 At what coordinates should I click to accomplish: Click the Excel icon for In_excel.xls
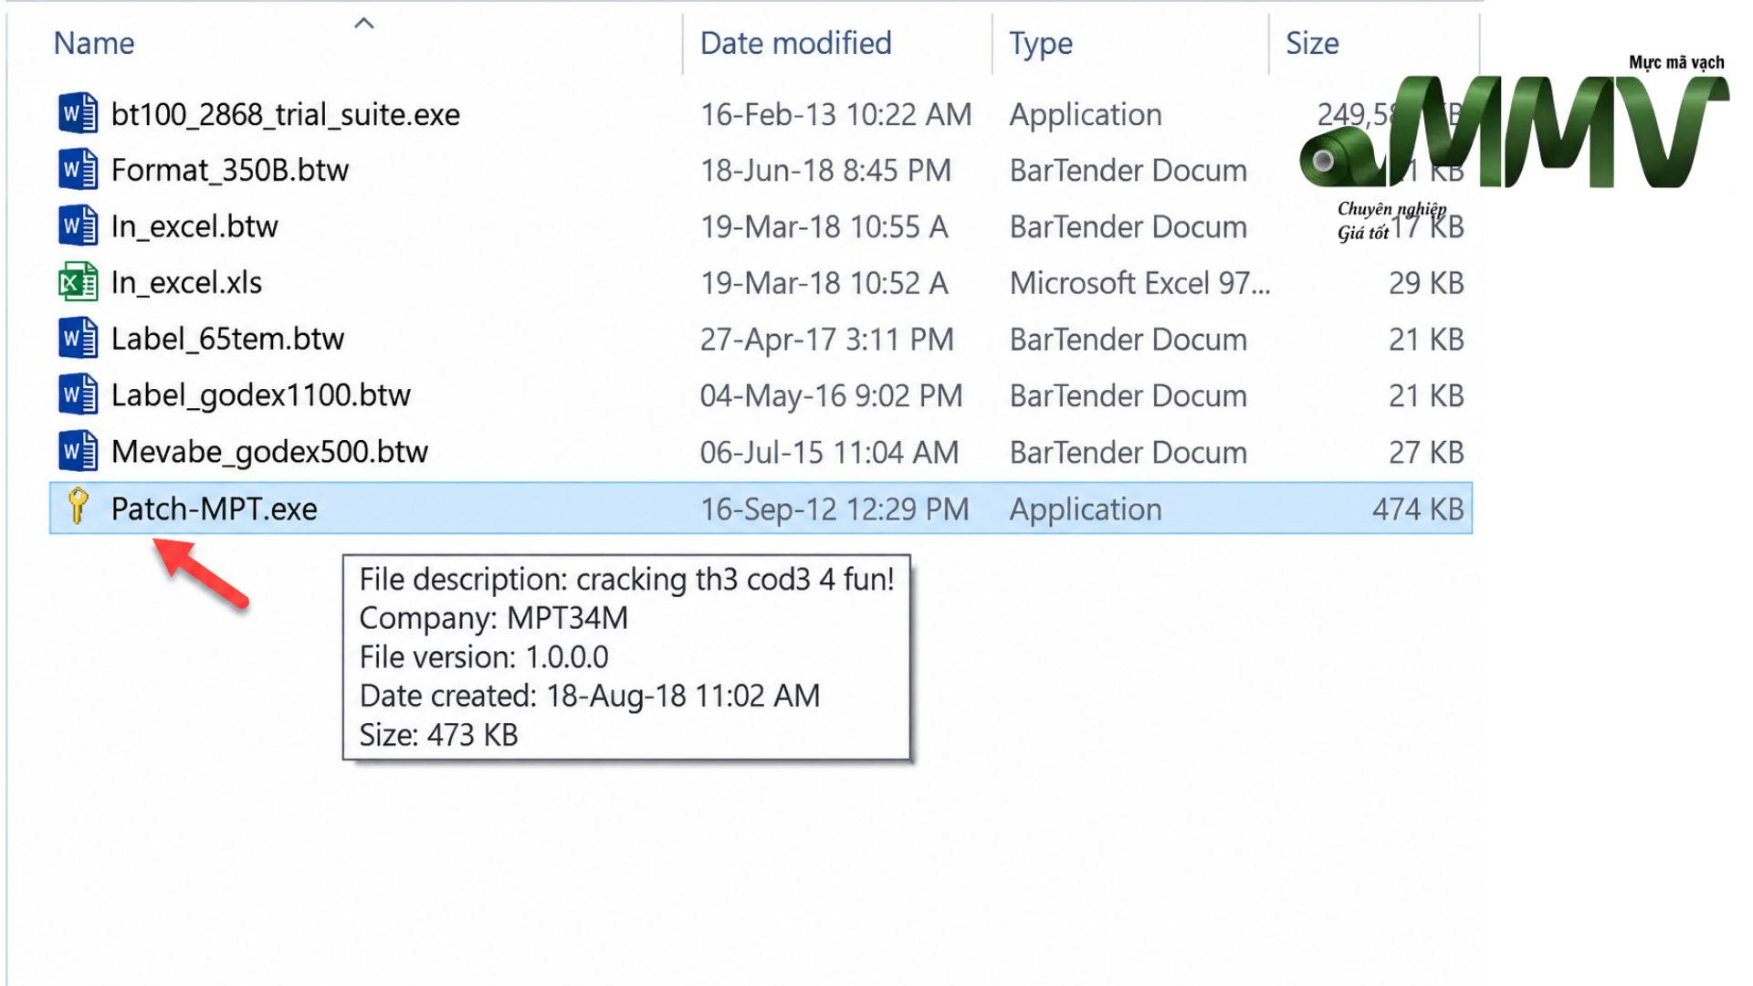[78, 283]
